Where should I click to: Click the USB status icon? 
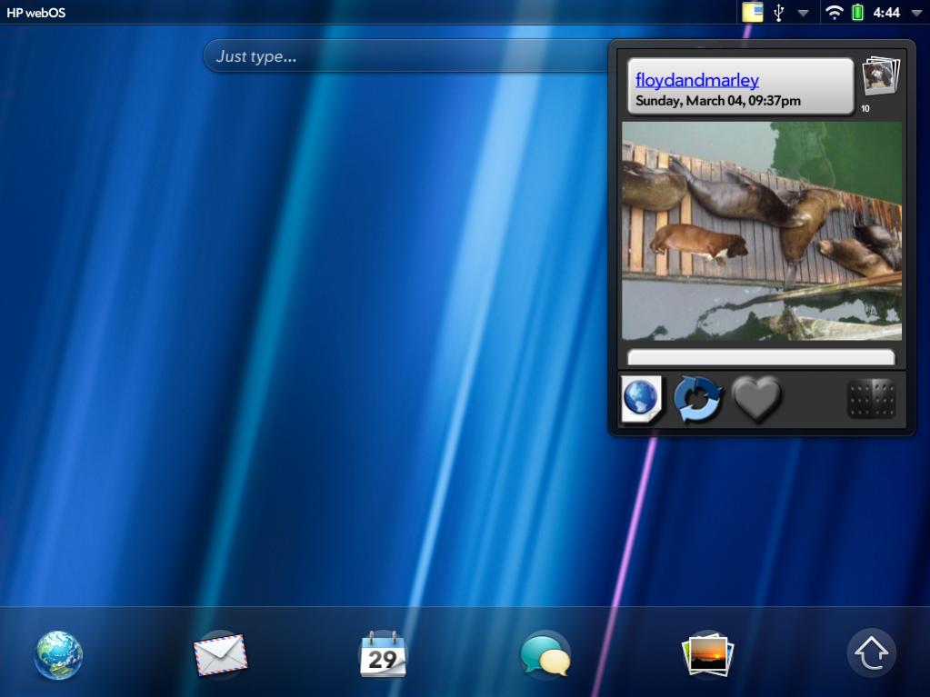(778, 13)
